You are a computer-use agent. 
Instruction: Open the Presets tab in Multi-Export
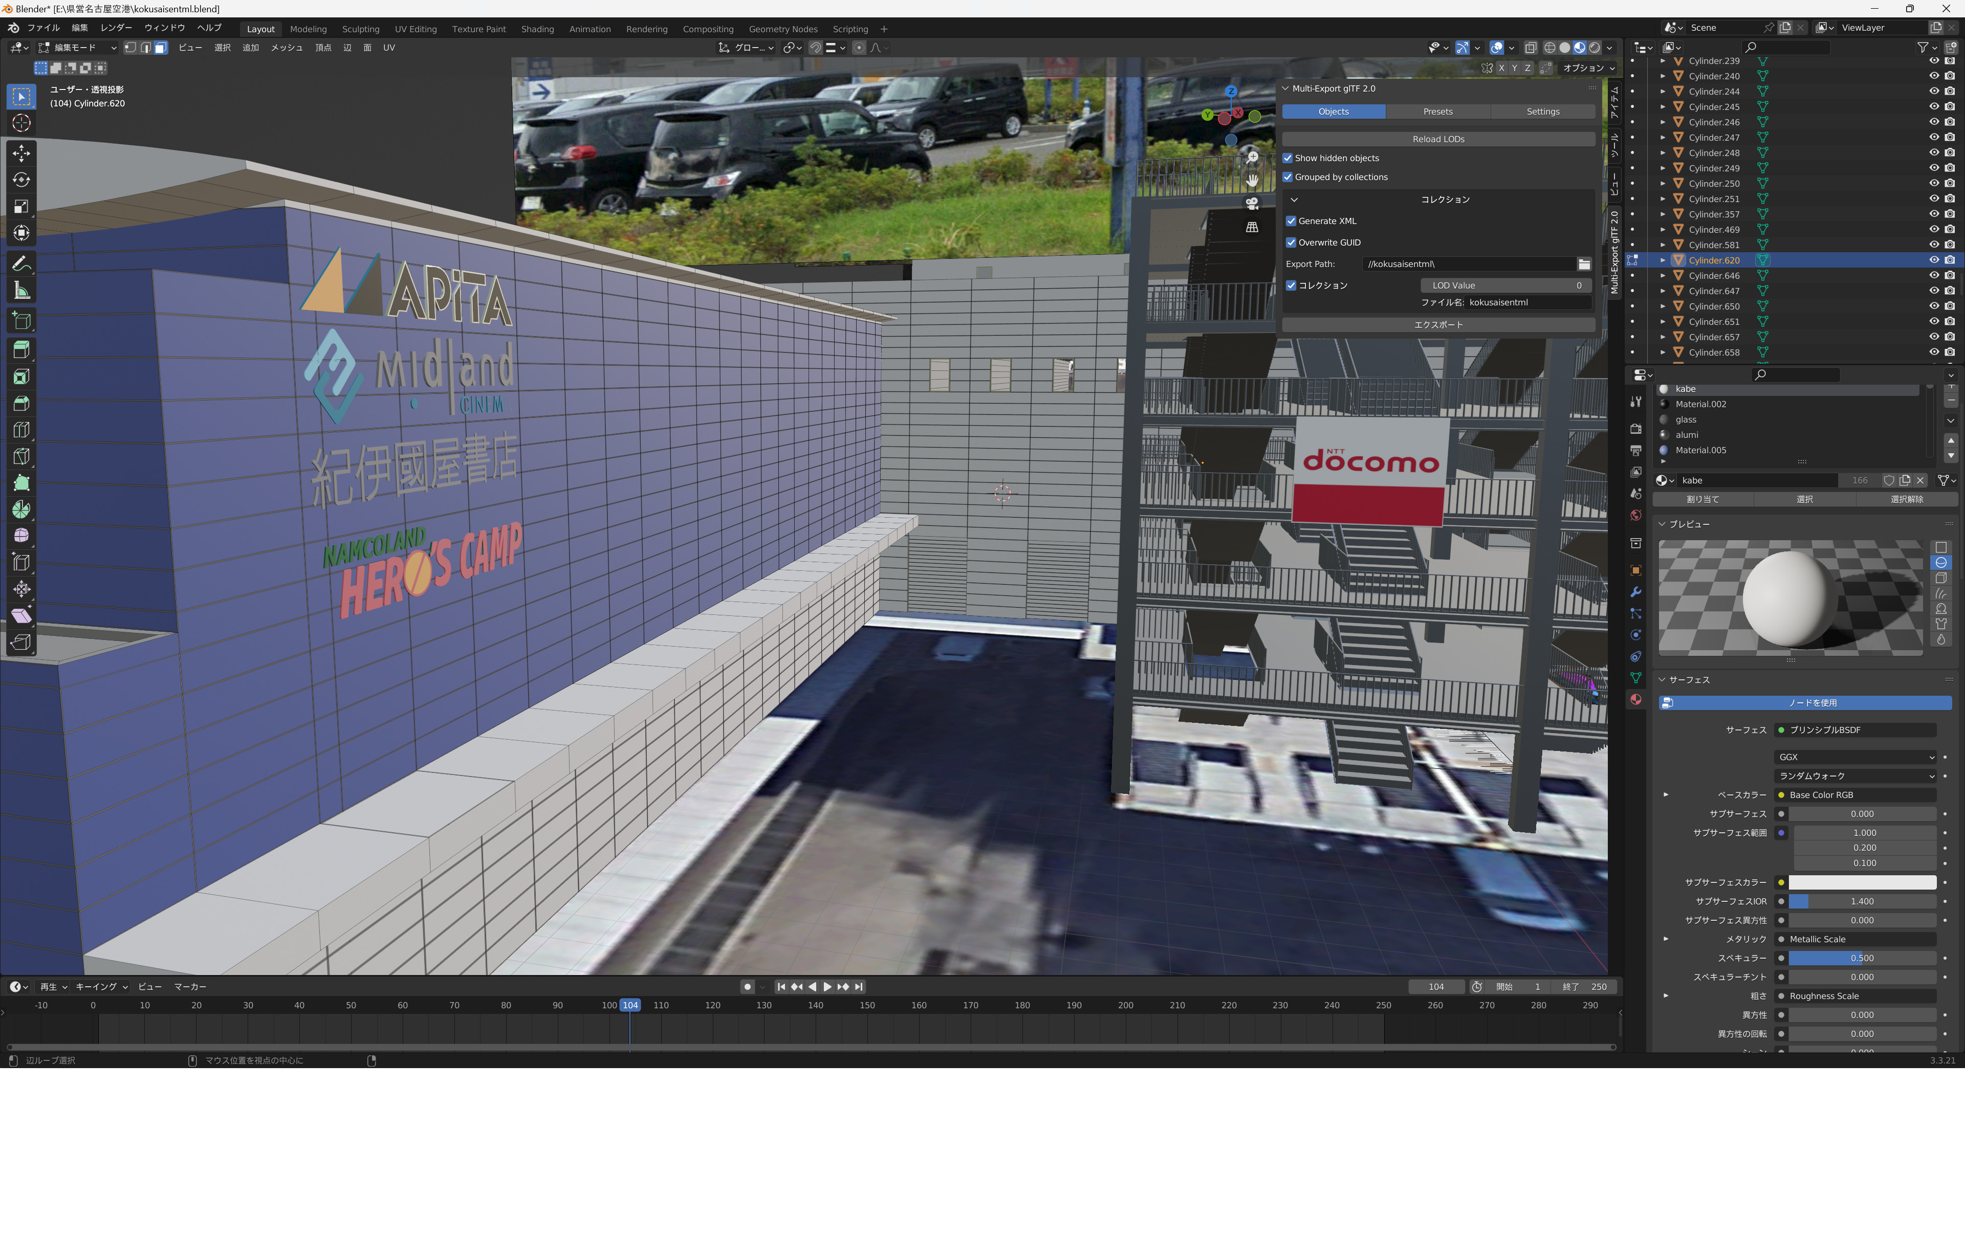point(1438,112)
